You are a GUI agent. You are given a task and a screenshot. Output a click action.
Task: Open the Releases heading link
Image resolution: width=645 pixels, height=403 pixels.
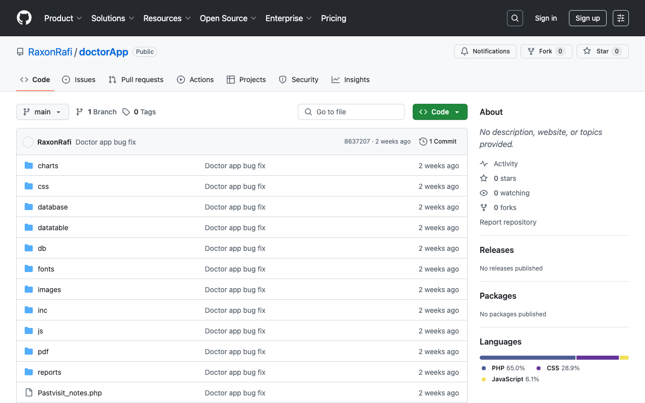point(497,250)
